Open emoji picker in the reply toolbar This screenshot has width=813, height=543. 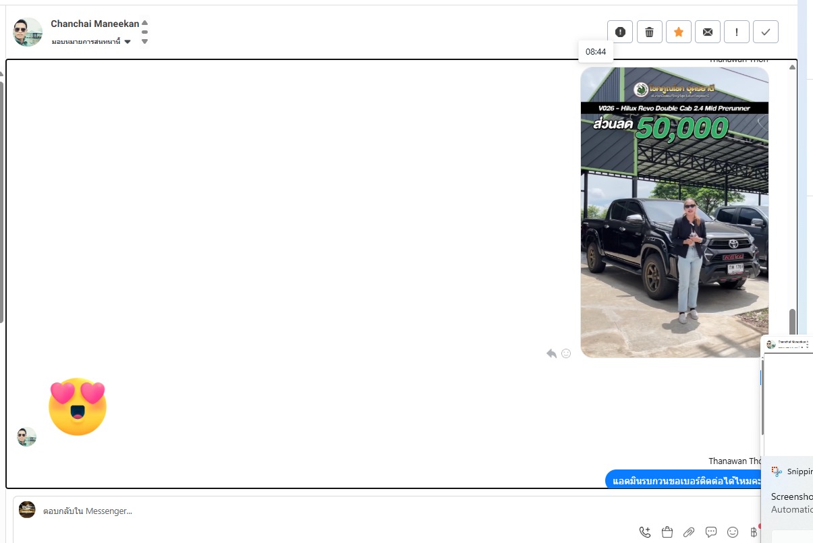pos(733,532)
